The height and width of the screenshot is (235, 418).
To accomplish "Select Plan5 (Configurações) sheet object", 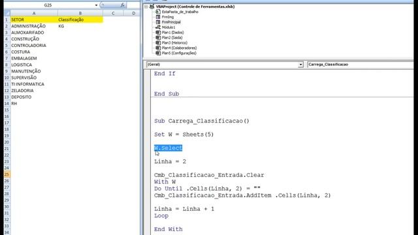I will click(x=179, y=53).
